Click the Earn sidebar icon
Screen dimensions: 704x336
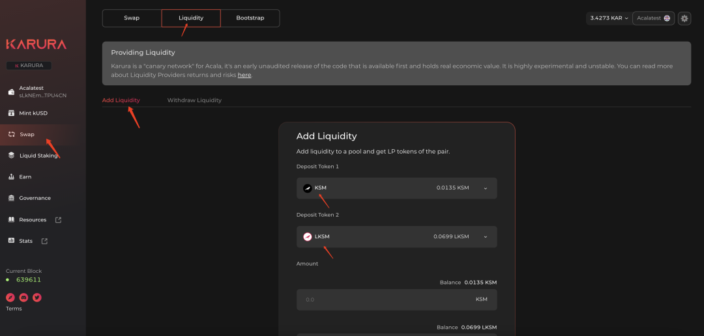(x=12, y=176)
